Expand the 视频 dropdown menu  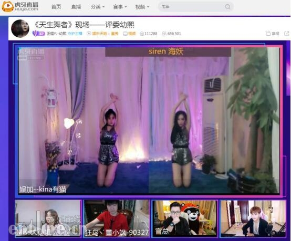(142, 7)
